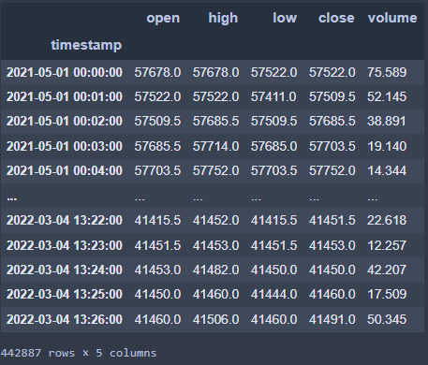Select row 2021-05-01 00:01:00 timestamp

(x=65, y=96)
